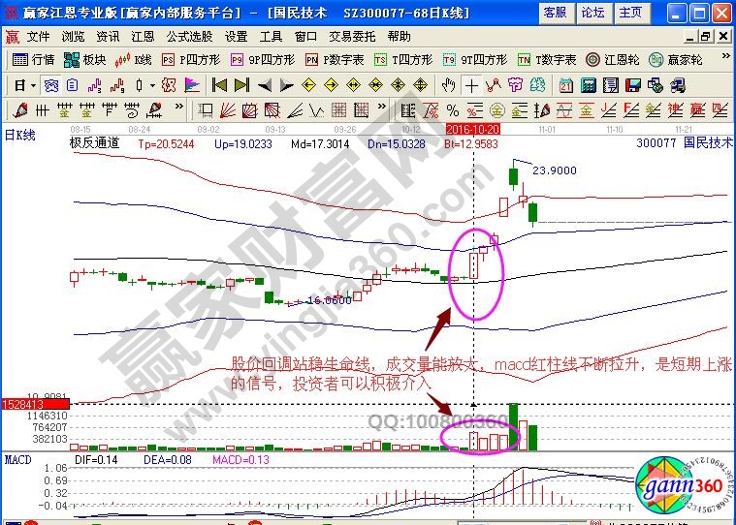Open the 公式选股 menu
Viewport: 736px width, 525px height.
click(x=189, y=36)
